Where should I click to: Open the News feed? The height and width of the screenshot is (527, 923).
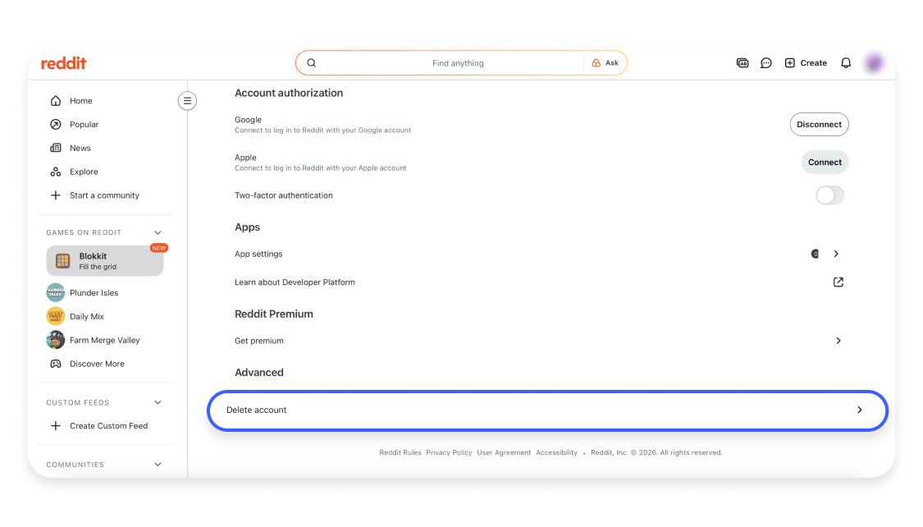coord(80,148)
